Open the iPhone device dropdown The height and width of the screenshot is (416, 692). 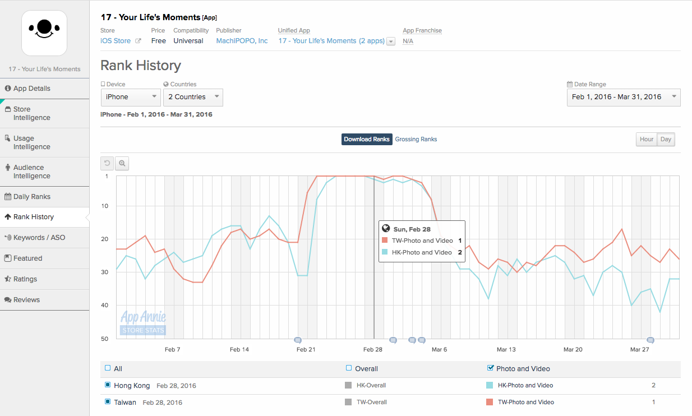131,97
